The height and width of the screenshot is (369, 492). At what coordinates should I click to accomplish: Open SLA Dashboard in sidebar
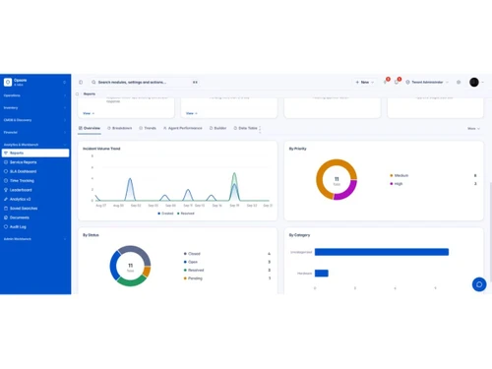(x=35, y=171)
